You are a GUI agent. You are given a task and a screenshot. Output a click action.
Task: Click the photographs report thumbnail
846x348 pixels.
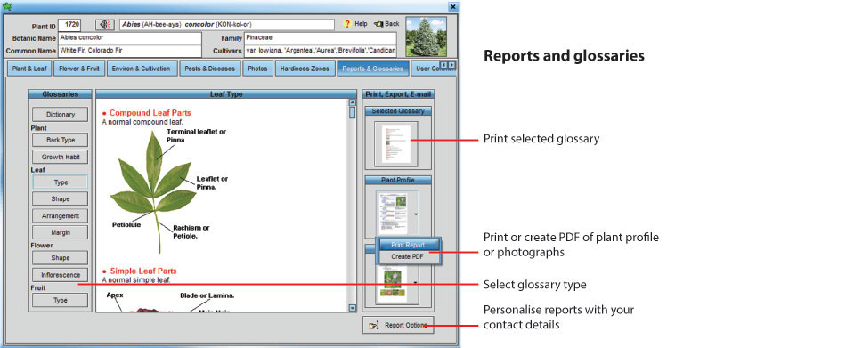coord(393,283)
